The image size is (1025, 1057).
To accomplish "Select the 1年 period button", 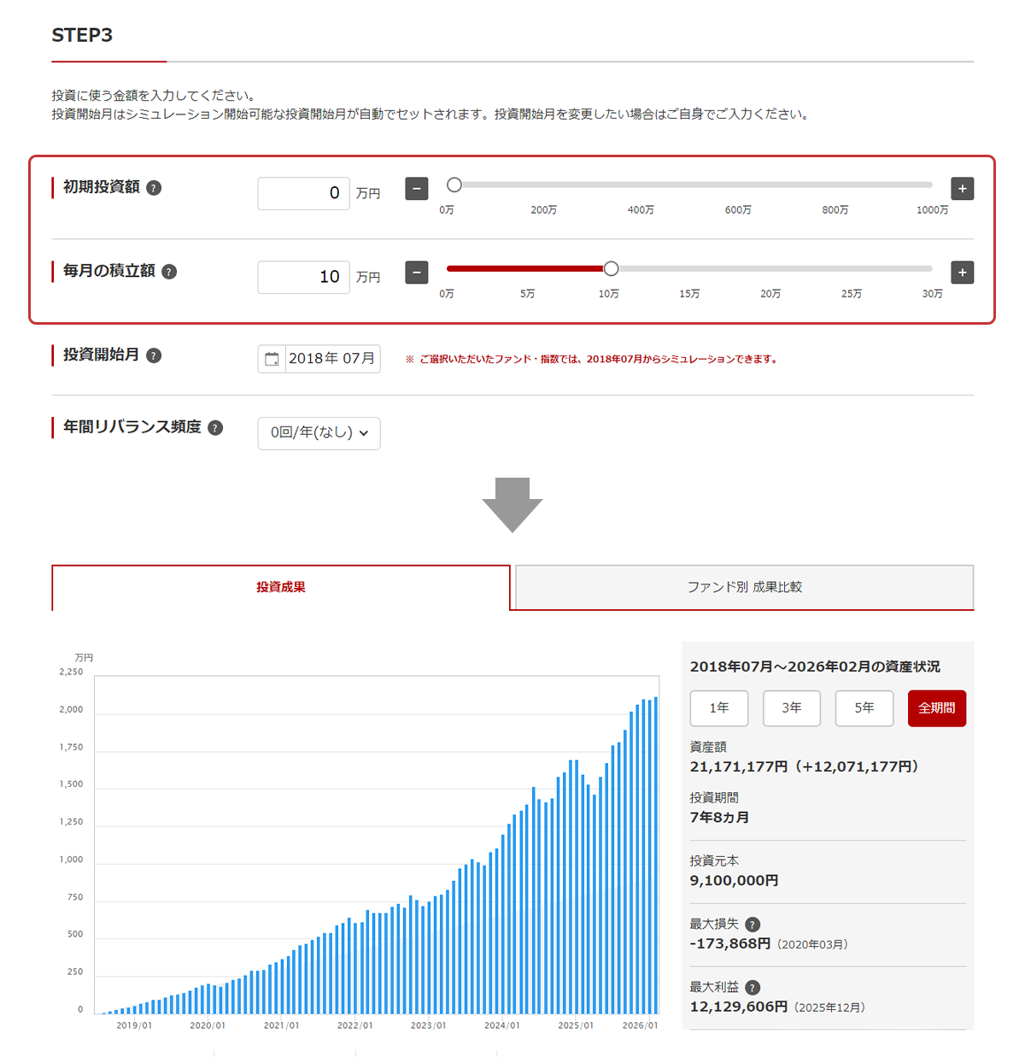I will (719, 708).
